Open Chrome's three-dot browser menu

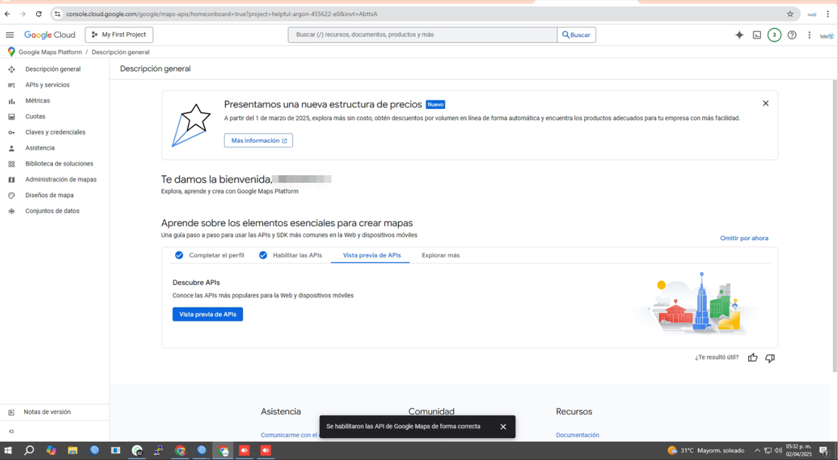click(828, 14)
